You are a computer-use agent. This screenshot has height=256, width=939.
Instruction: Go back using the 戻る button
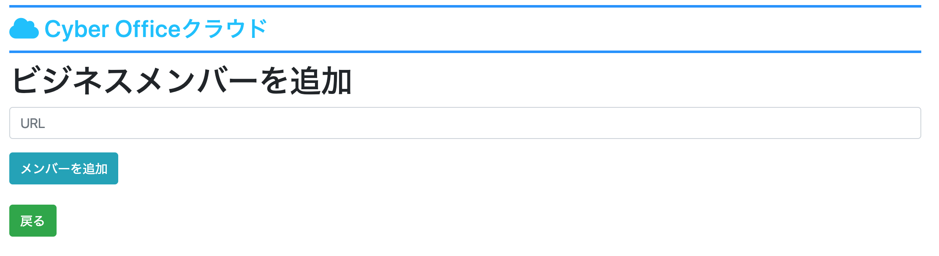[33, 221]
